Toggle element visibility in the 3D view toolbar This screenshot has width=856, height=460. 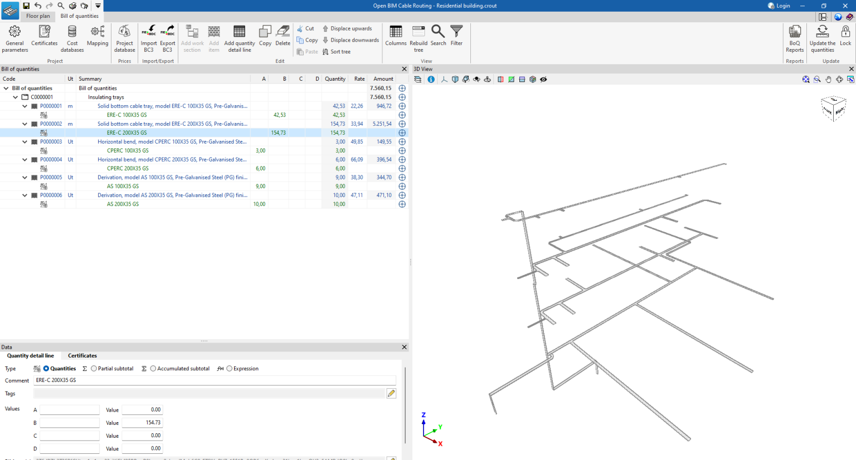click(x=543, y=79)
